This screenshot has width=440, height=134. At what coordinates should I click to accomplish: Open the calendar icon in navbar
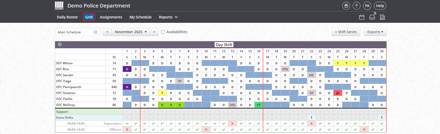point(362,17)
